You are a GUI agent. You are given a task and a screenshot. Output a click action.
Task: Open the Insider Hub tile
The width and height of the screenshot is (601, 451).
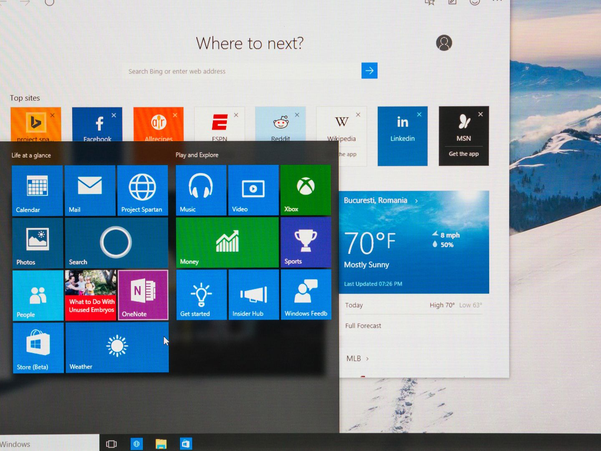(x=254, y=295)
